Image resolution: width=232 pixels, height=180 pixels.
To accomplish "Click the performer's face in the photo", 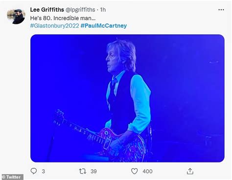I will (x=112, y=60).
